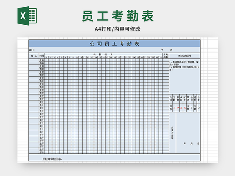Select the 符号 legend row label
Screen dimensions: 235x176
[x=171, y=108]
